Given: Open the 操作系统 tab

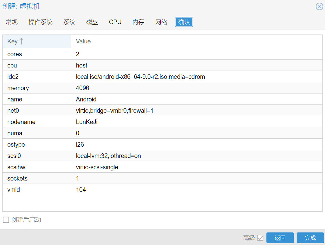Looking at the screenshot, I should (41, 22).
